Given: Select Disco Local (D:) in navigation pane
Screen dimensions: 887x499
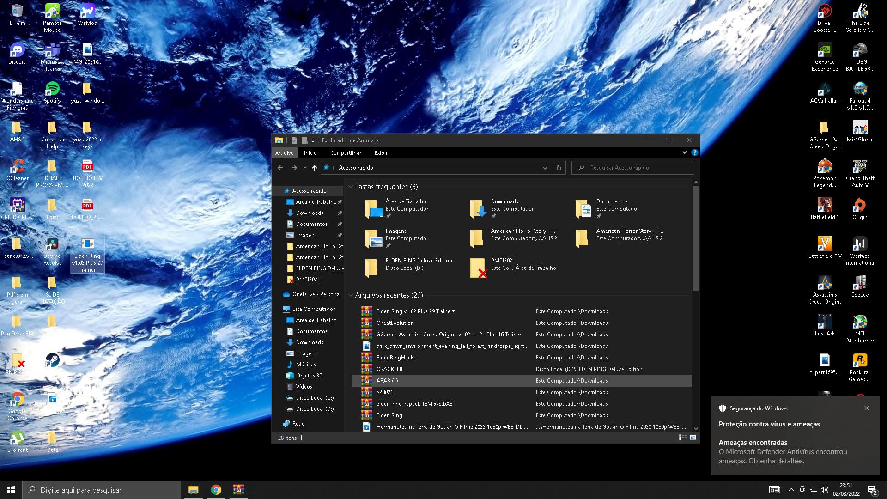Looking at the screenshot, I should coord(314,409).
